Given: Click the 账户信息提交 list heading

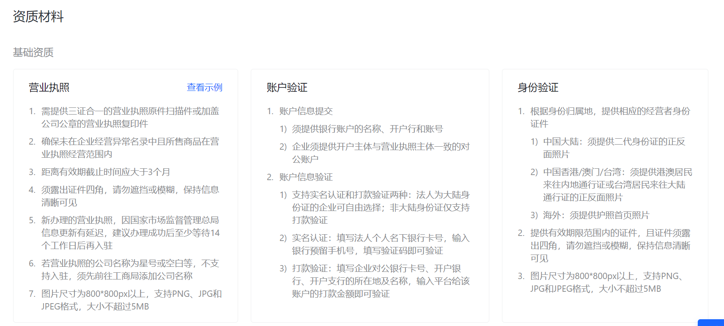Looking at the screenshot, I should pyautogui.click(x=306, y=111).
